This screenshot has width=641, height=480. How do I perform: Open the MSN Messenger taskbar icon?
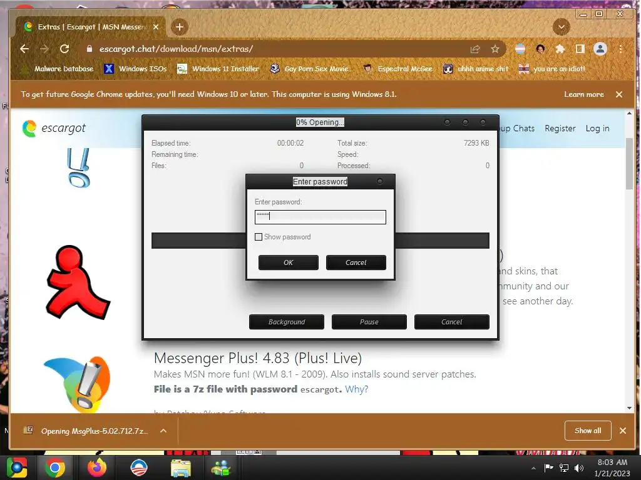(x=222, y=467)
